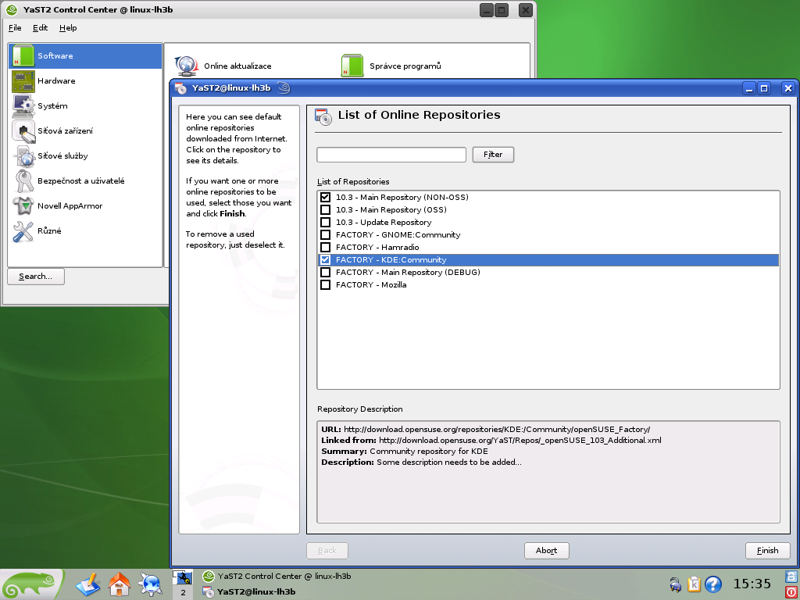Click the 'List of Online Repositories' heading
Image resolution: width=800 pixels, height=600 pixels.
pos(419,115)
